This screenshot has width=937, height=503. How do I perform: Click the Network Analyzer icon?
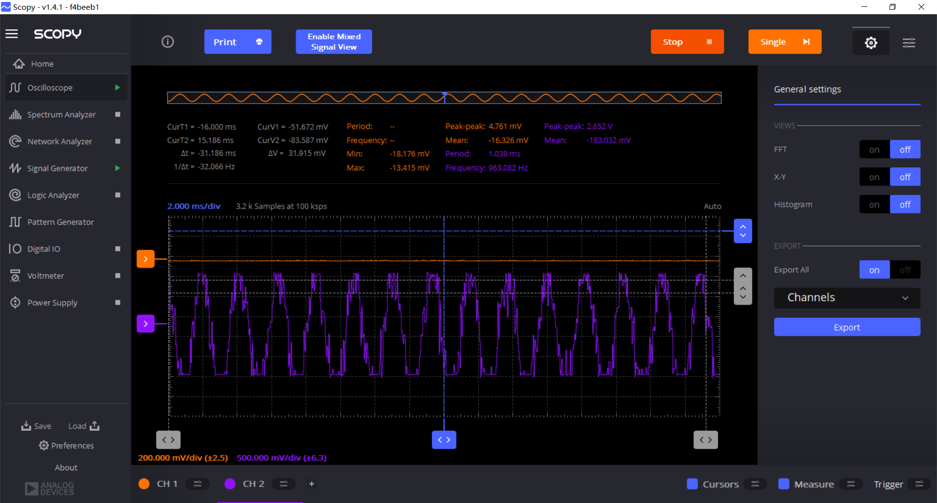15,141
